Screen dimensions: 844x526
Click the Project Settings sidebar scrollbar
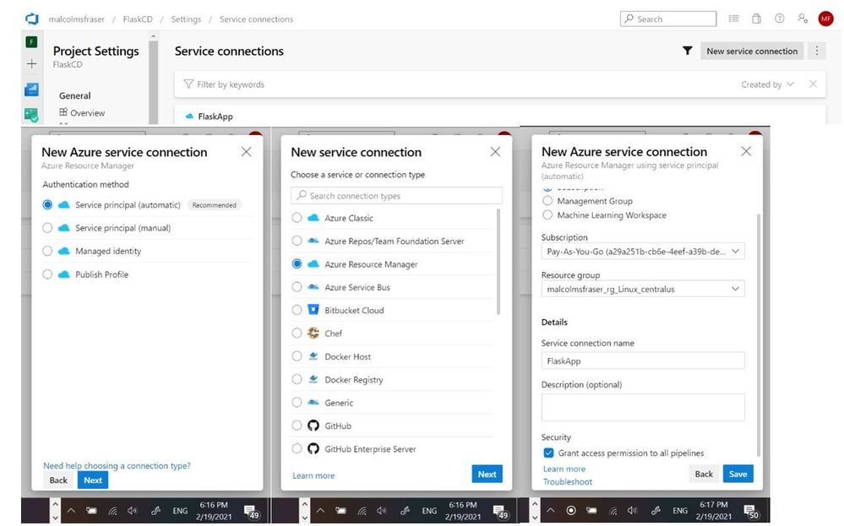click(154, 81)
